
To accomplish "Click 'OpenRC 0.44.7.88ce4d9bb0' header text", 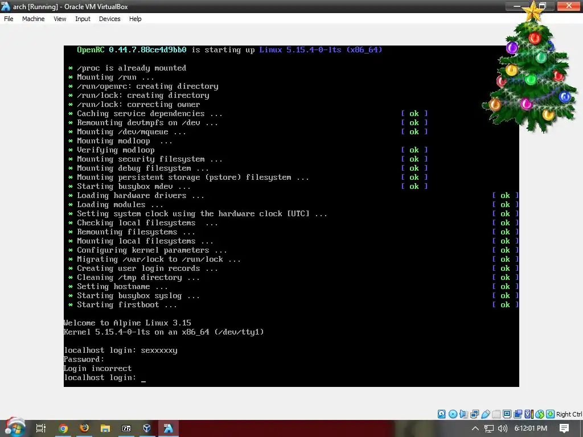I will tap(132, 50).
